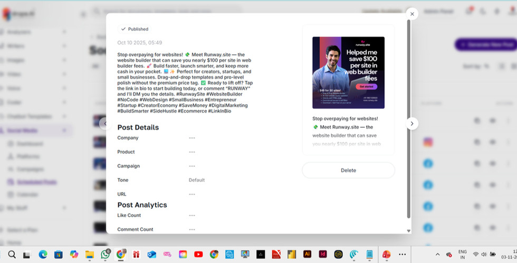
Task: Open Wi-Fi network settings in tray
Action: point(476,255)
